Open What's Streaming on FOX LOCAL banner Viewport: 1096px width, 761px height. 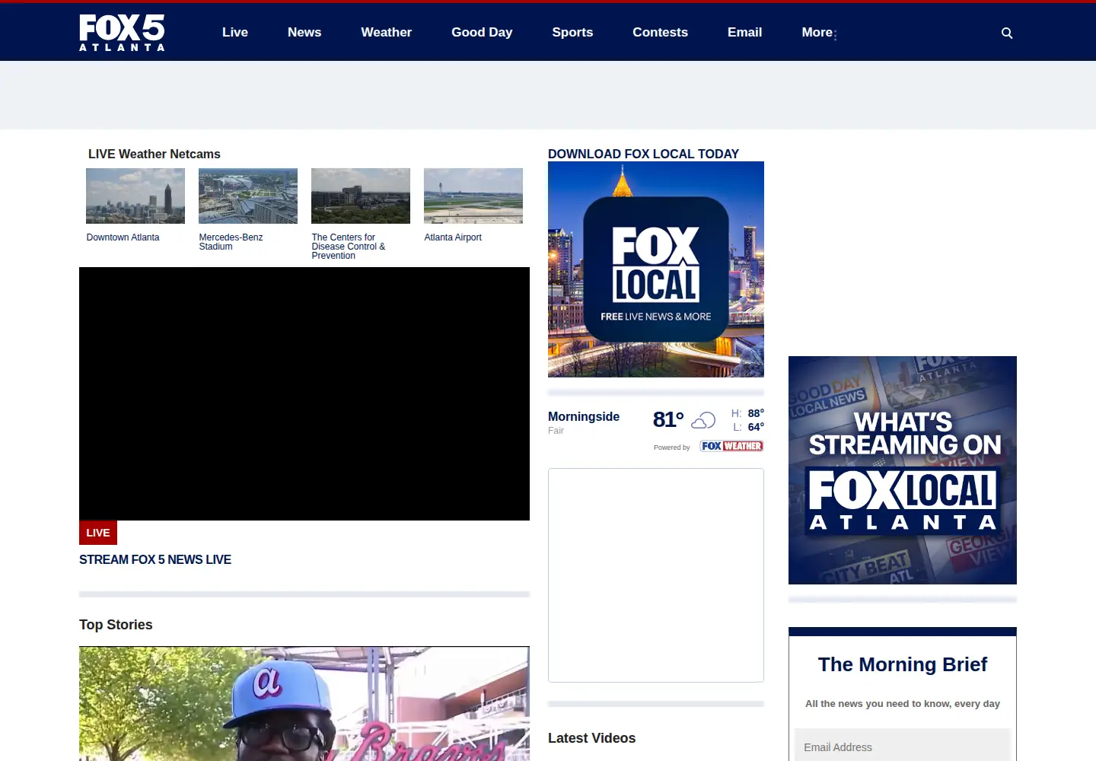[x=903, y=470]
